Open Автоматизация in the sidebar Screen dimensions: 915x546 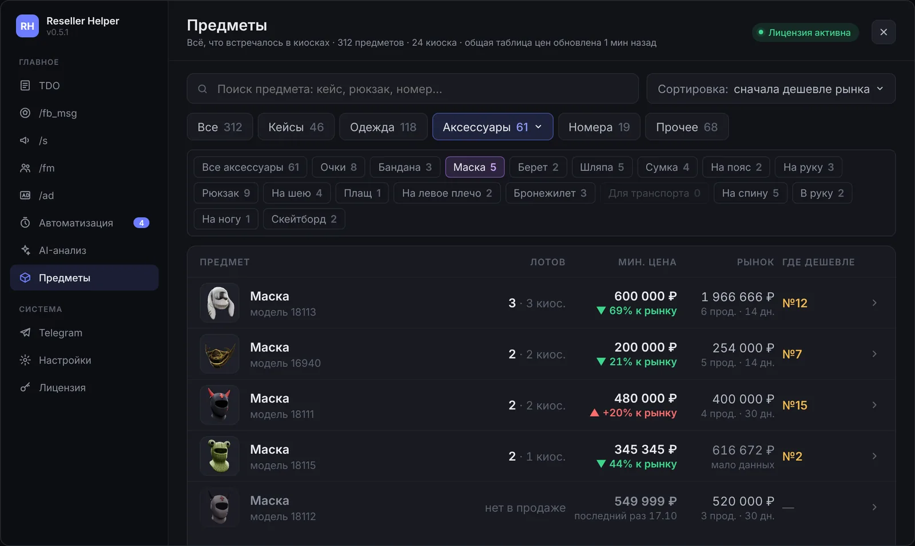coord(84,223)
